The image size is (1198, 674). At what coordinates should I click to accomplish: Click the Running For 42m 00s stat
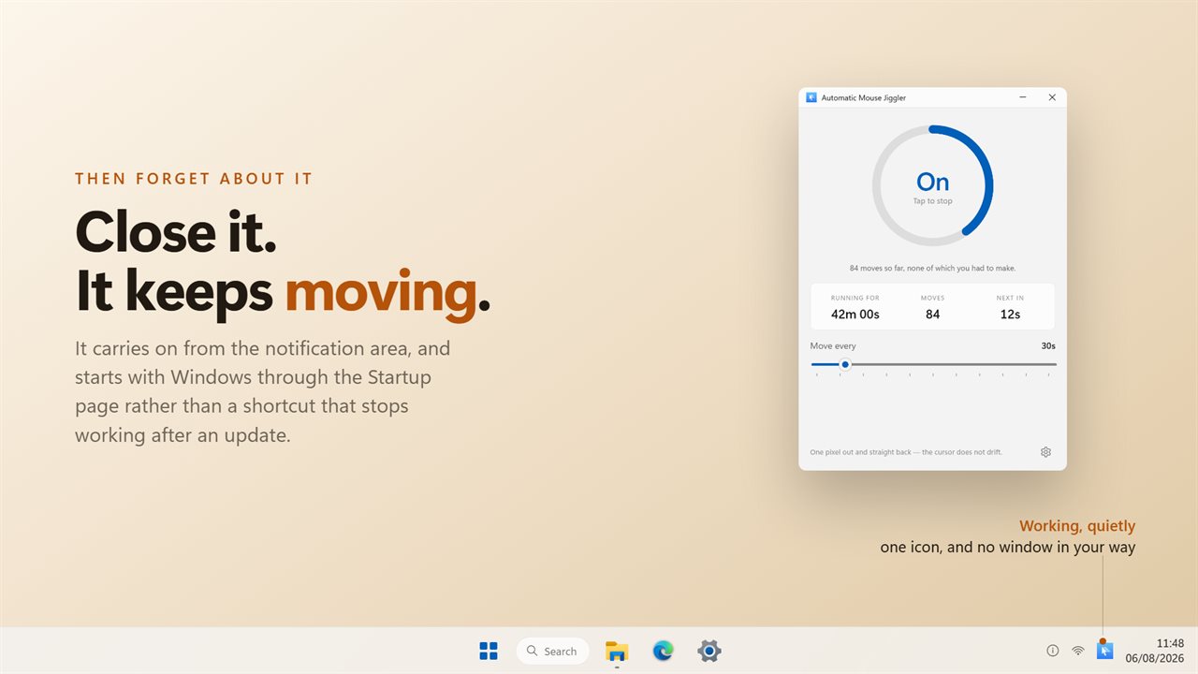855,307
